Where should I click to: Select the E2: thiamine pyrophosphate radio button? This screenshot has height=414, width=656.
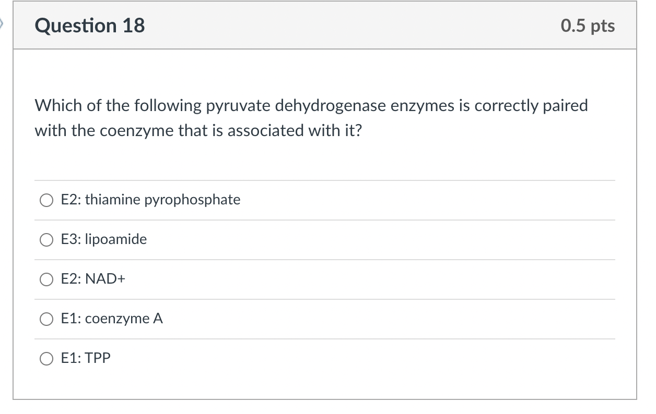47,200
